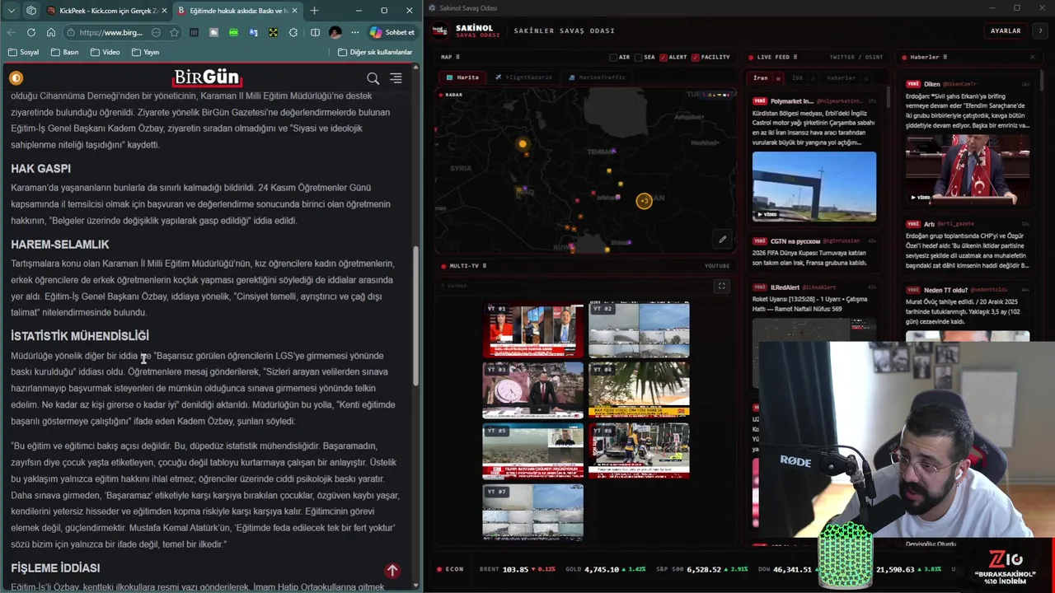This screenshot has height=593, width=1055.
Task: Toggle BirGün dark mode icon
Action: [16, 78]
